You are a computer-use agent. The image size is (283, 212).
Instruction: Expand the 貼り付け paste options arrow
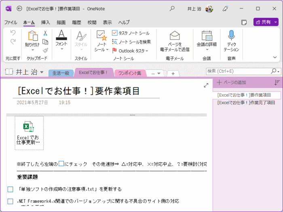click(33, 50)
